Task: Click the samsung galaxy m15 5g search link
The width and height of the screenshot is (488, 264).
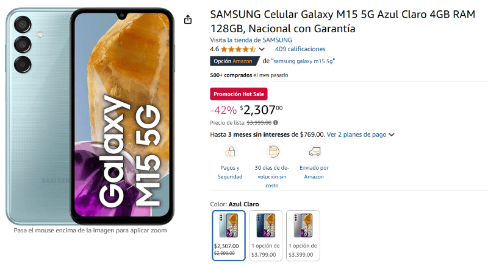Action: [x=304, y=61]
